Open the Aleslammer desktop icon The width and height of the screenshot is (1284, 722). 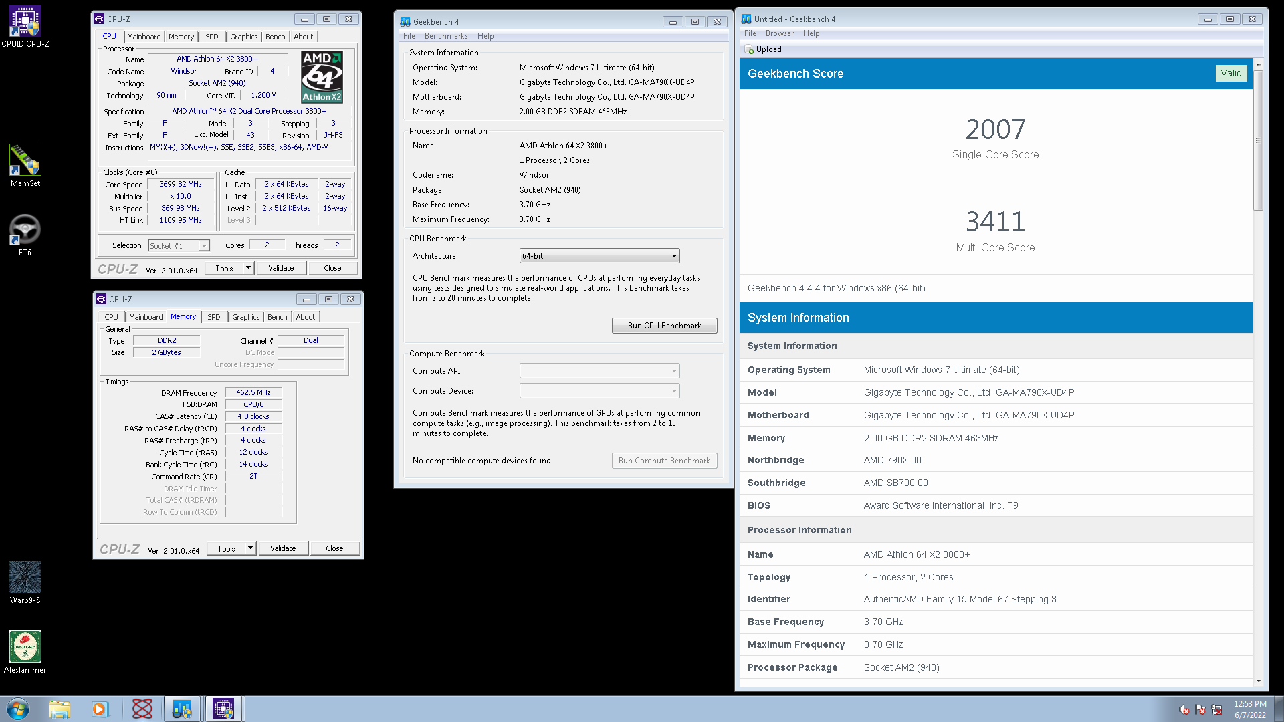[25, 652]
